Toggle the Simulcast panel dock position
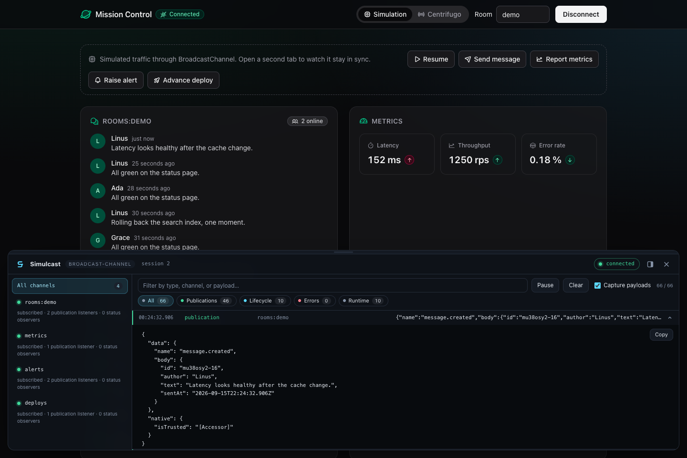The height and width of the screenshot is (458, 687). pyautogui.click(x=650, y=264)
